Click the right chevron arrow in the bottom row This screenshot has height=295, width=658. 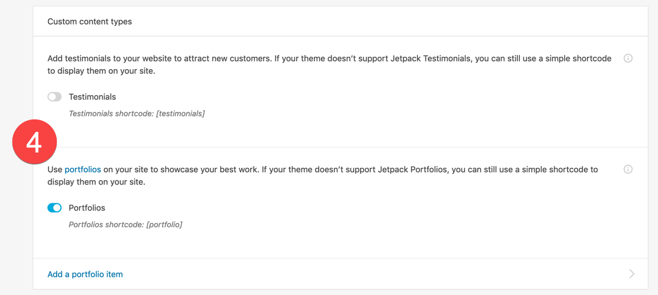point(632,274)
